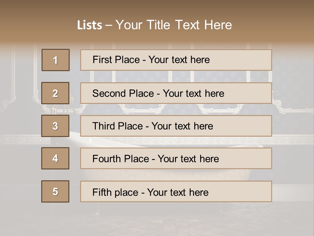
Task: Click the number 2 box
Action: coord(55,93)
